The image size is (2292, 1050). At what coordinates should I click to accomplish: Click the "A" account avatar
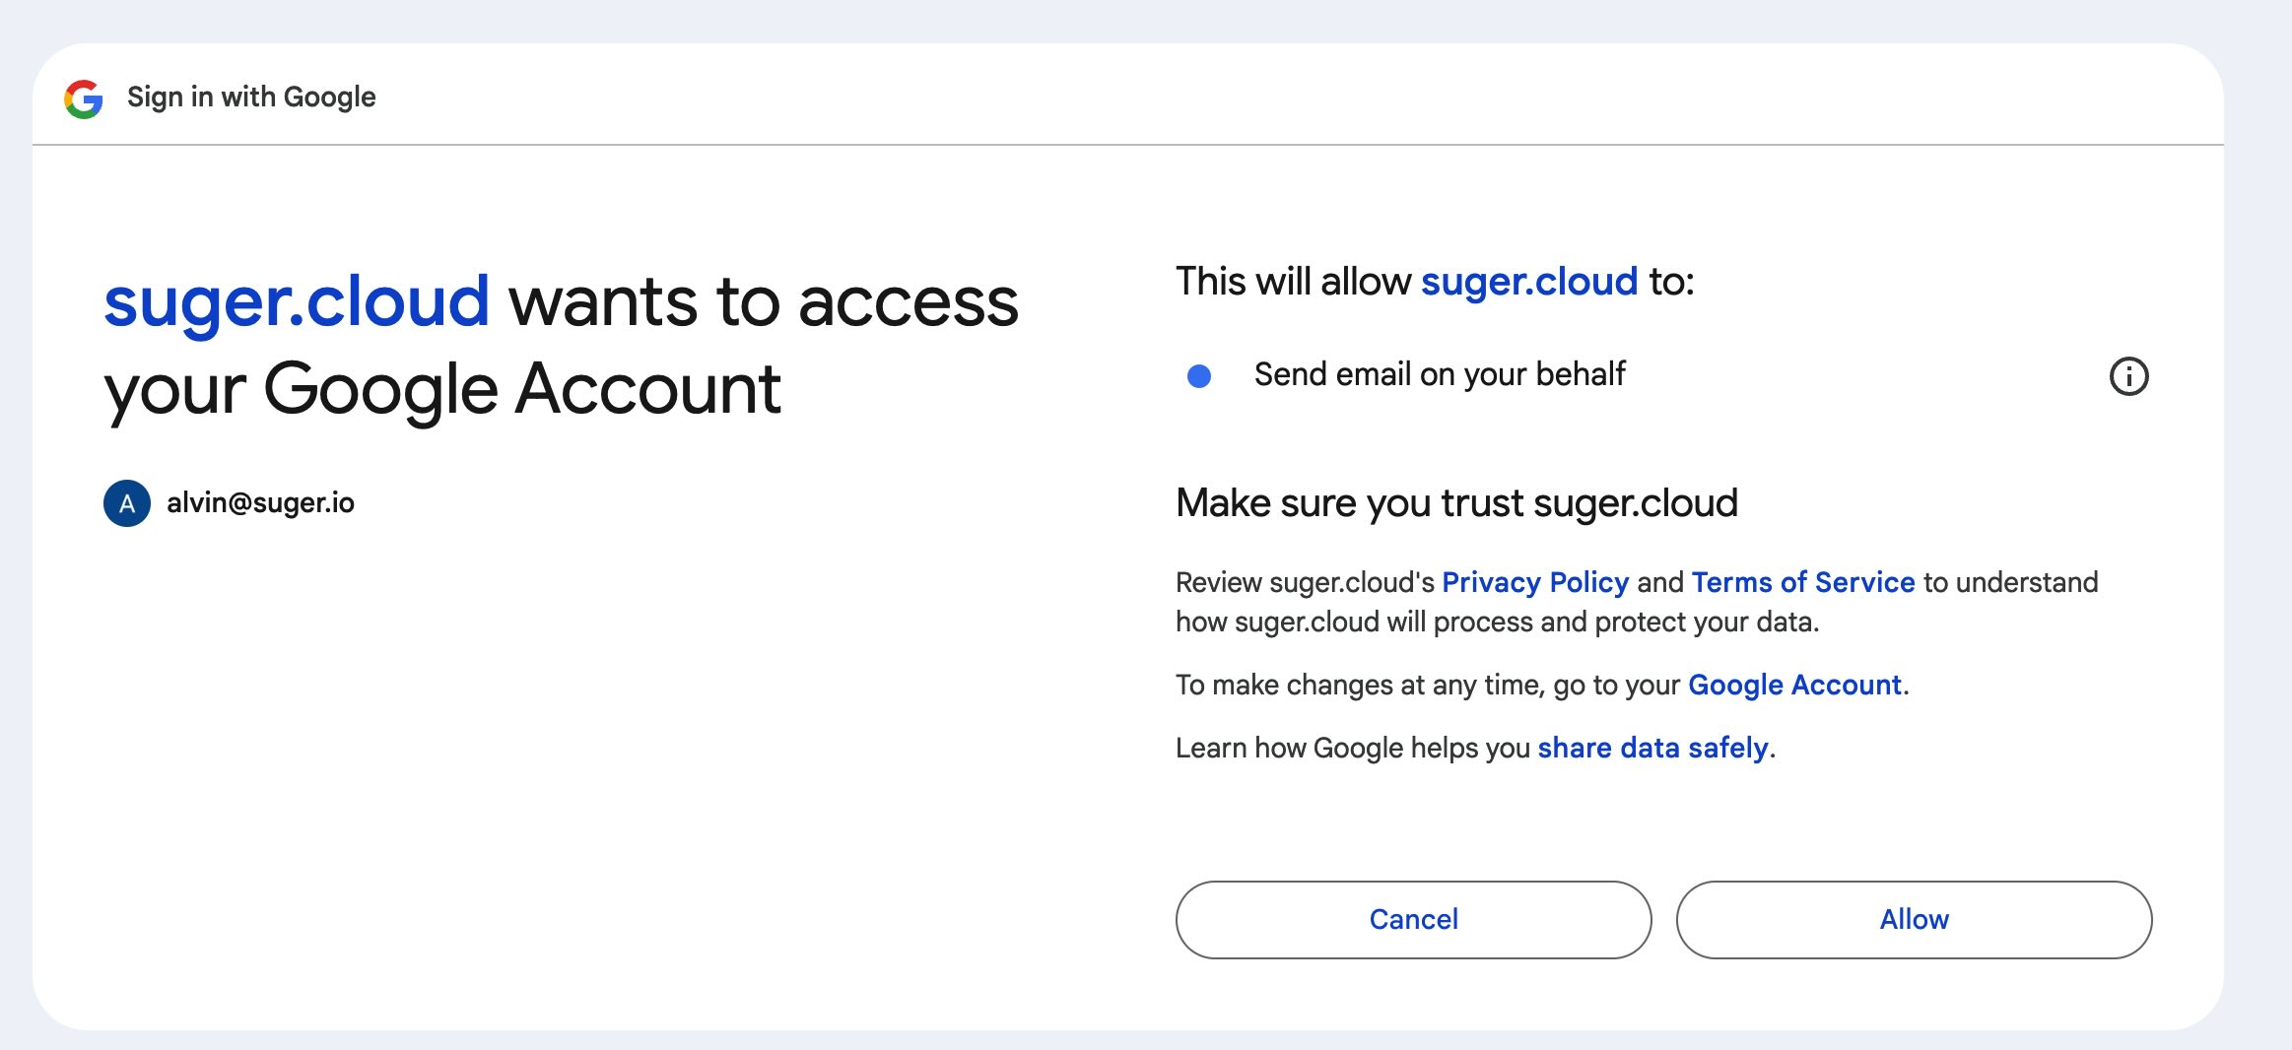127,503
